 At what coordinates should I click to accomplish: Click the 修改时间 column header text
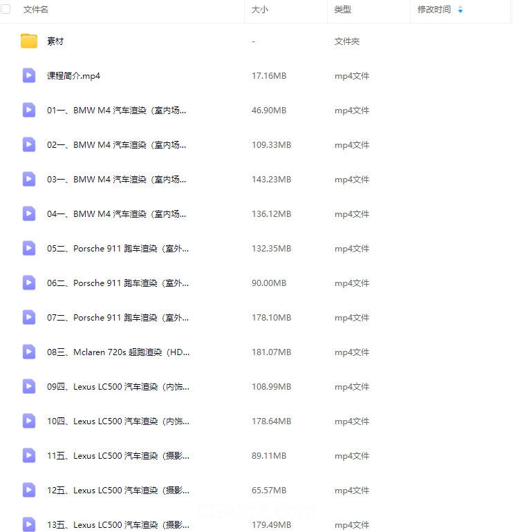click(x=433, y=10)
